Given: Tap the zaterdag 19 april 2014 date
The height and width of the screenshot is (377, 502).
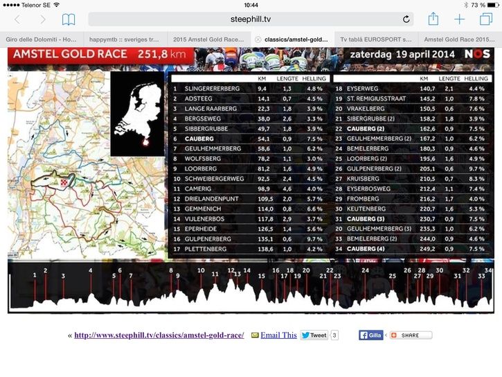Looking at the screenshot, I should 402,54.
